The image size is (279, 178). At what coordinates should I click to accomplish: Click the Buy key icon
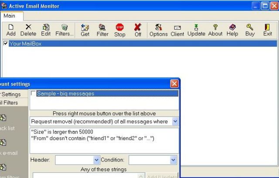pyautogui.click(x=250, y=27)
